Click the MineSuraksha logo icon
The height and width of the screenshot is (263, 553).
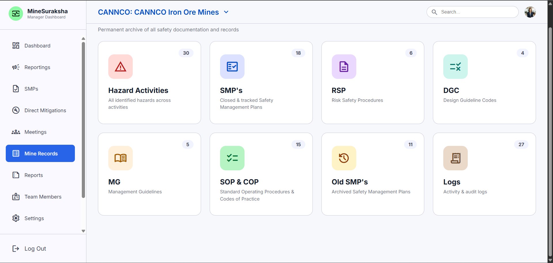click(x=16, y=14)
